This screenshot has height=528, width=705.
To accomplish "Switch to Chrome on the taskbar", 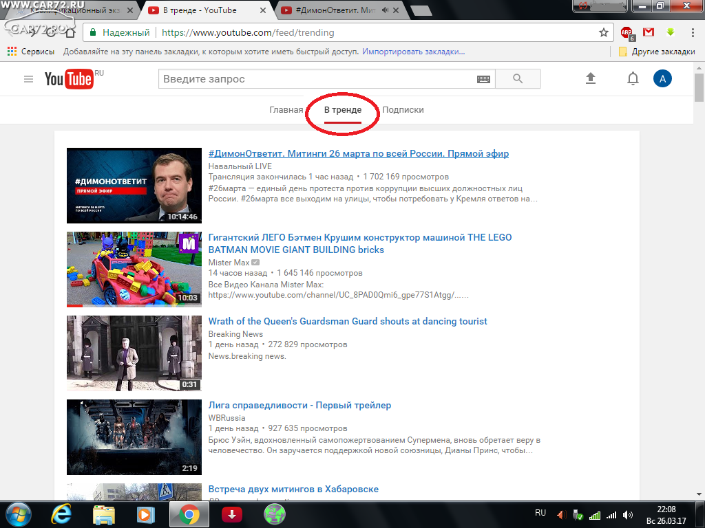I will pyautogui.click(x=189, y=514).
